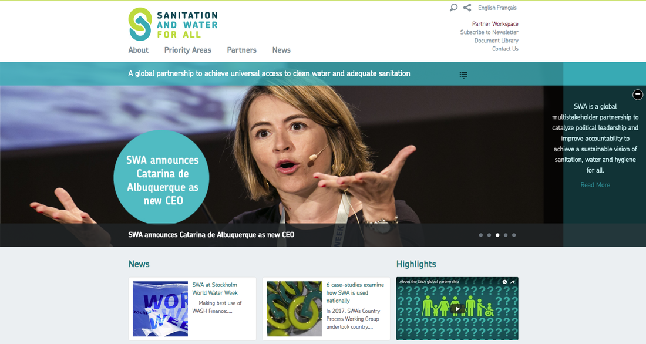Open the Priority Areas menu

[187, 50]
